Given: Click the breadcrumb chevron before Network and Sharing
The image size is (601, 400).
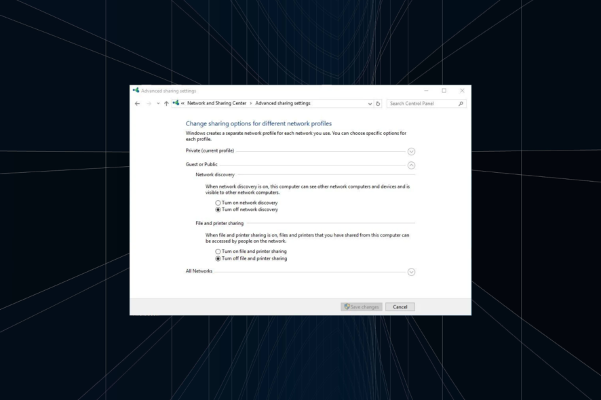Looking at the screenshot, I should point(183,104).
